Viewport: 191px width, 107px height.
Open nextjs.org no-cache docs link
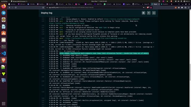[67, 23]
